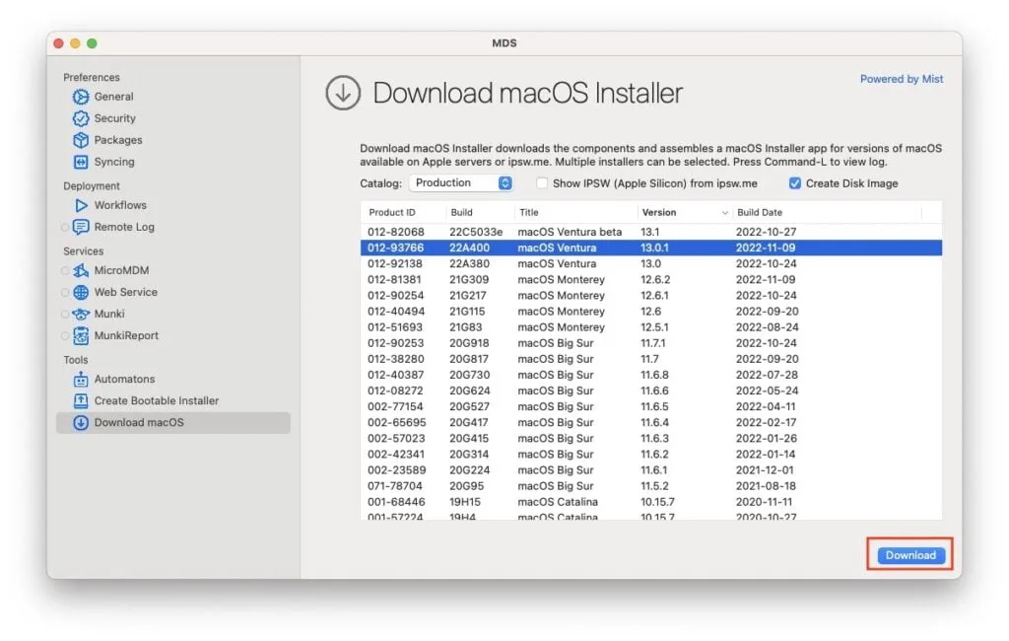Open Security shield icon
This screenshot has height=641, width=1009.
point(81,118)
